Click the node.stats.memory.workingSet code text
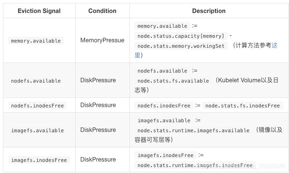Image resolution: width=289 pixels, height=173 pixels. [x=181, y=46]
